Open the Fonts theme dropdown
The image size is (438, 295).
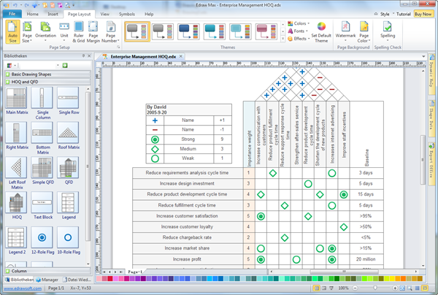[x=298, y=31]
